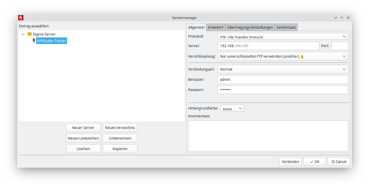The image size is (369, 188).
Task: Click the Benutzer field containing admin
Action: point(283,80)
